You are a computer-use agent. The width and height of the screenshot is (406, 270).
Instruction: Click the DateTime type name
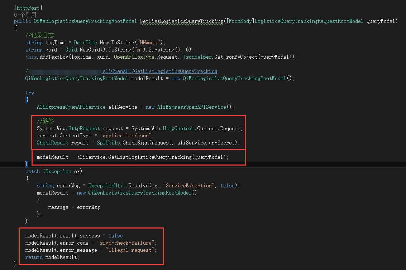coord(85,42)
